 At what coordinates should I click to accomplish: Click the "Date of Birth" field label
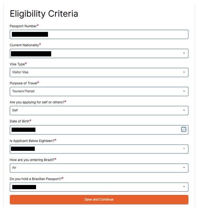click(x=19, y=121)
